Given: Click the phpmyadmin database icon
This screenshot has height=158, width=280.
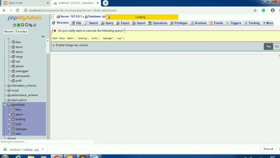Looking at the screenshot, I should tap(9, 100).
